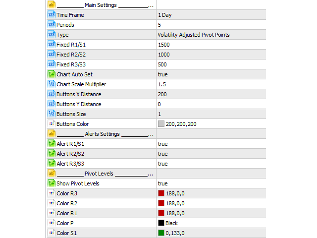Toggle the Alert R1/S1 true value
Screen dimensions: 317x238
point(163,144)
